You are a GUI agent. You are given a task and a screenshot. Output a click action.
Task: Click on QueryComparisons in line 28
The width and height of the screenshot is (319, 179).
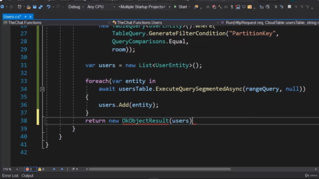[139, 41]
